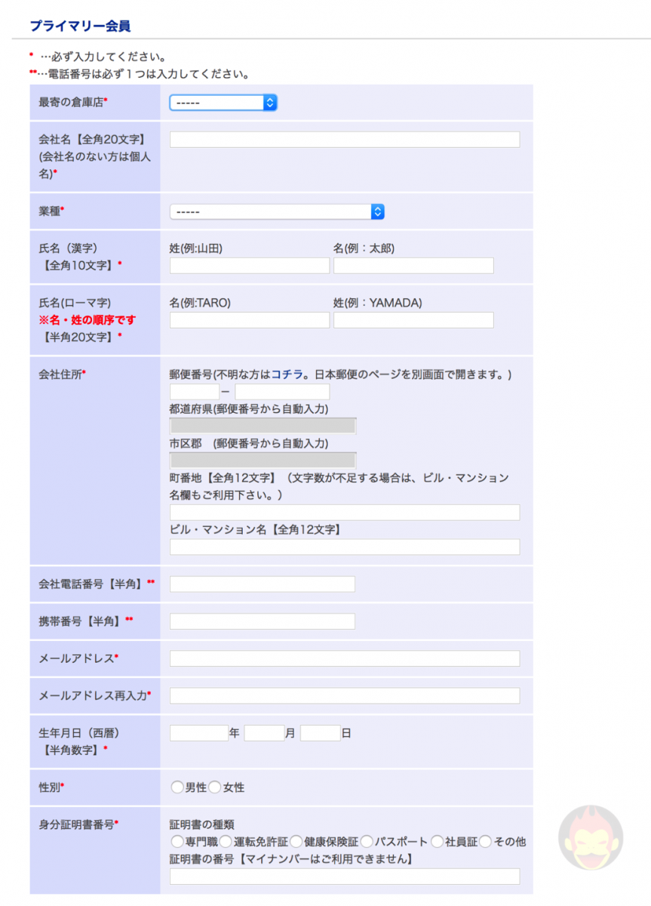
Task: Click the 名 romaji first name field
Action: (x=249, y=320)
